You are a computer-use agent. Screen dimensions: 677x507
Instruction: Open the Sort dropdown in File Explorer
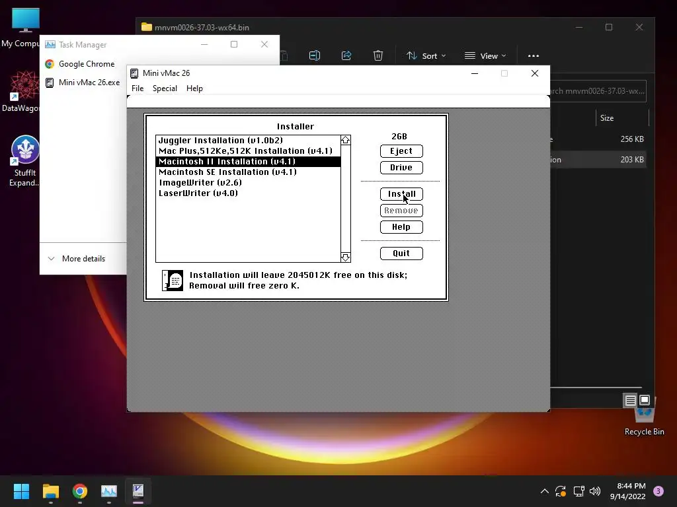point(426,55)
